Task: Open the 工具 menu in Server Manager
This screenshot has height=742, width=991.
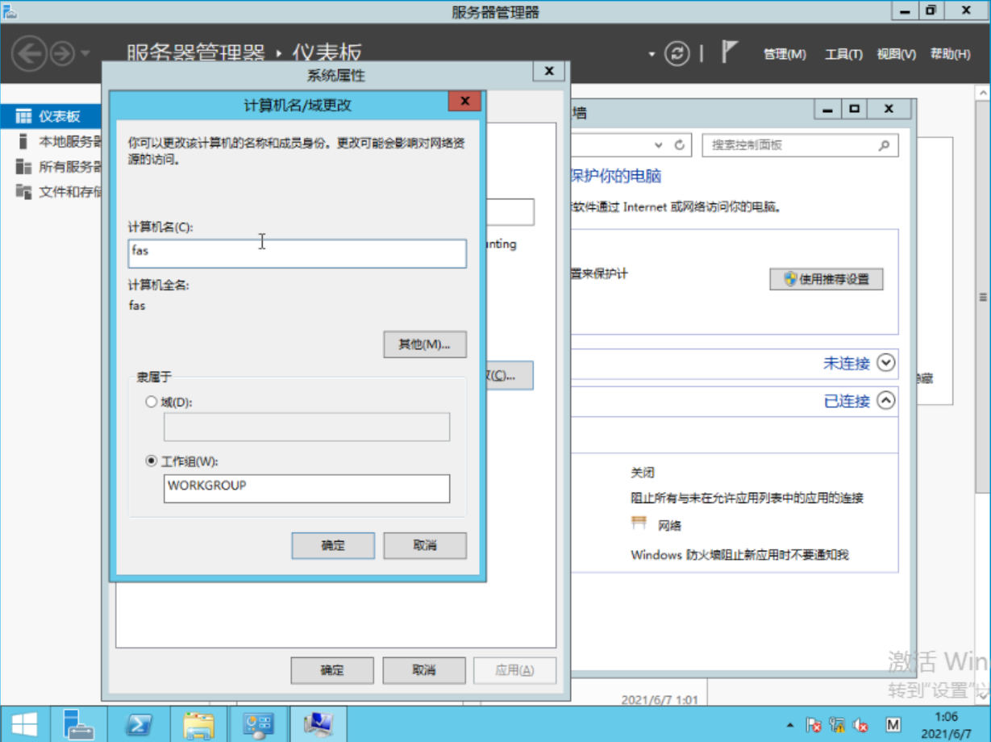Action: click(x=843, y=54)
